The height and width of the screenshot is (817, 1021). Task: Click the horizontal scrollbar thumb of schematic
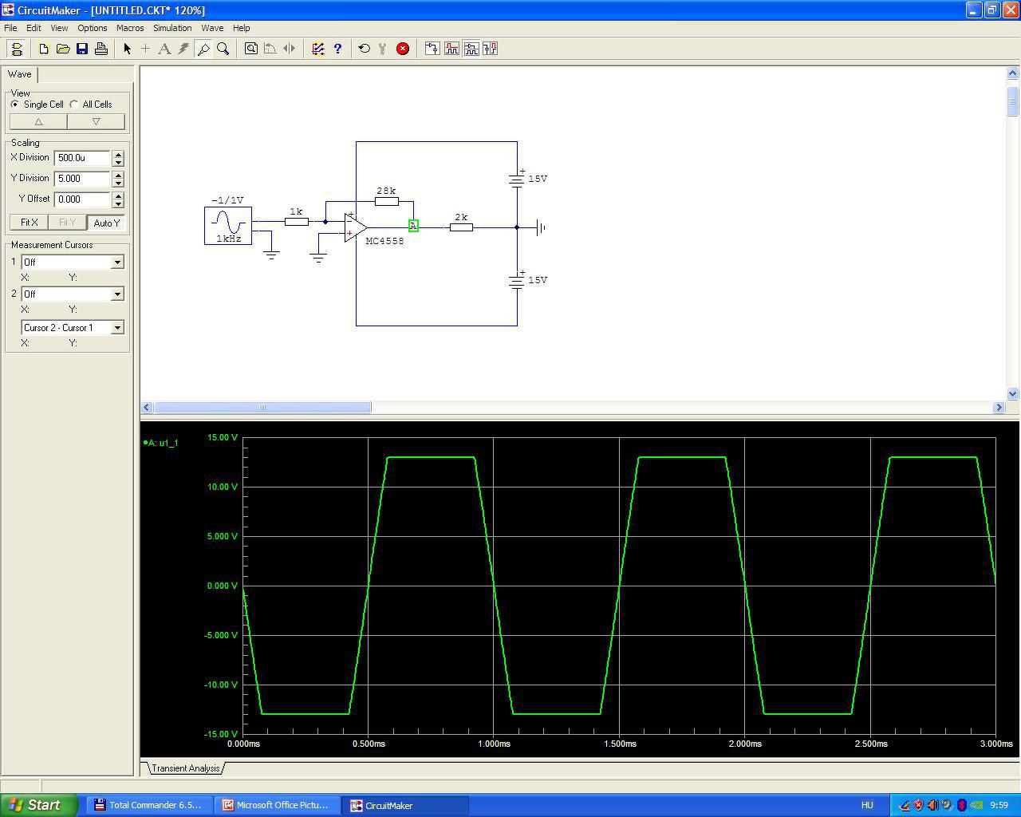(262, 408)
